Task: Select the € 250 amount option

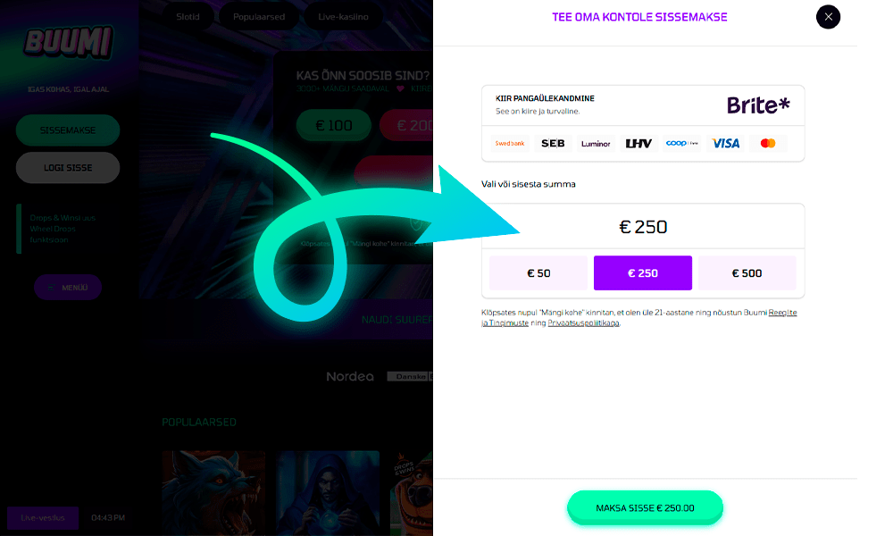Action: pos(642,273)
